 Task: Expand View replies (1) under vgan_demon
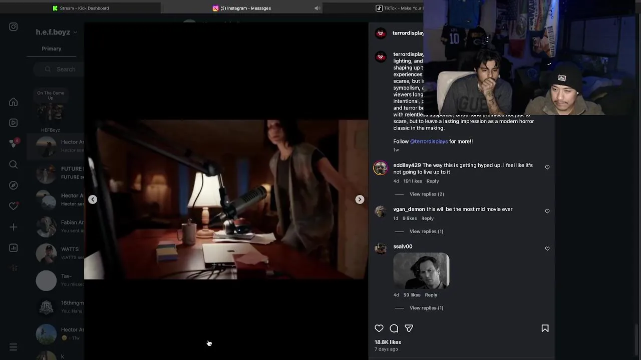coord(426,231)
